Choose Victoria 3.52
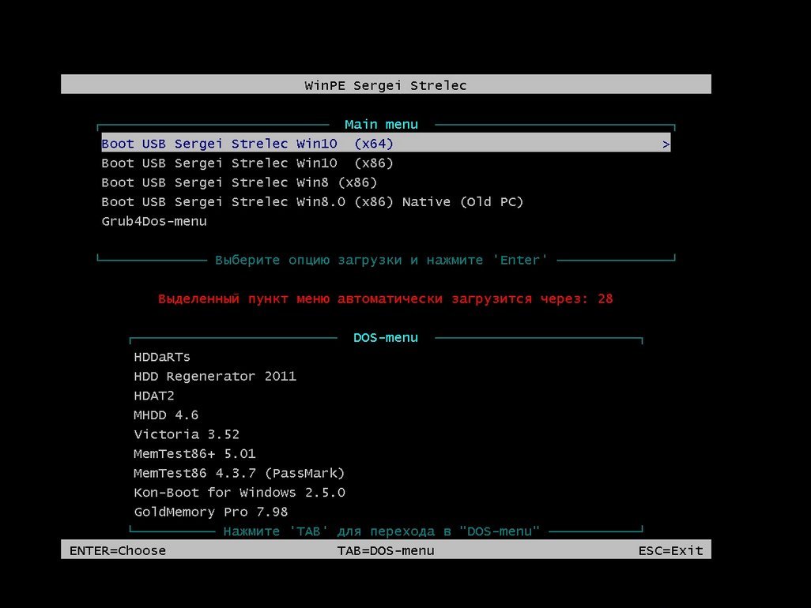 click(187, 434)
